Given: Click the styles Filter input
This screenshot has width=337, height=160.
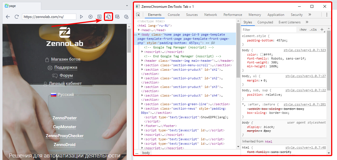Looking at the screenshot, I should click(x=269, y=30).
